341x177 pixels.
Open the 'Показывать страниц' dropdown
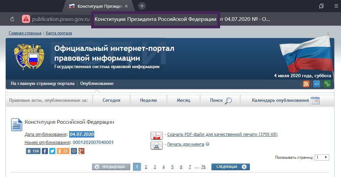point(322,157)
